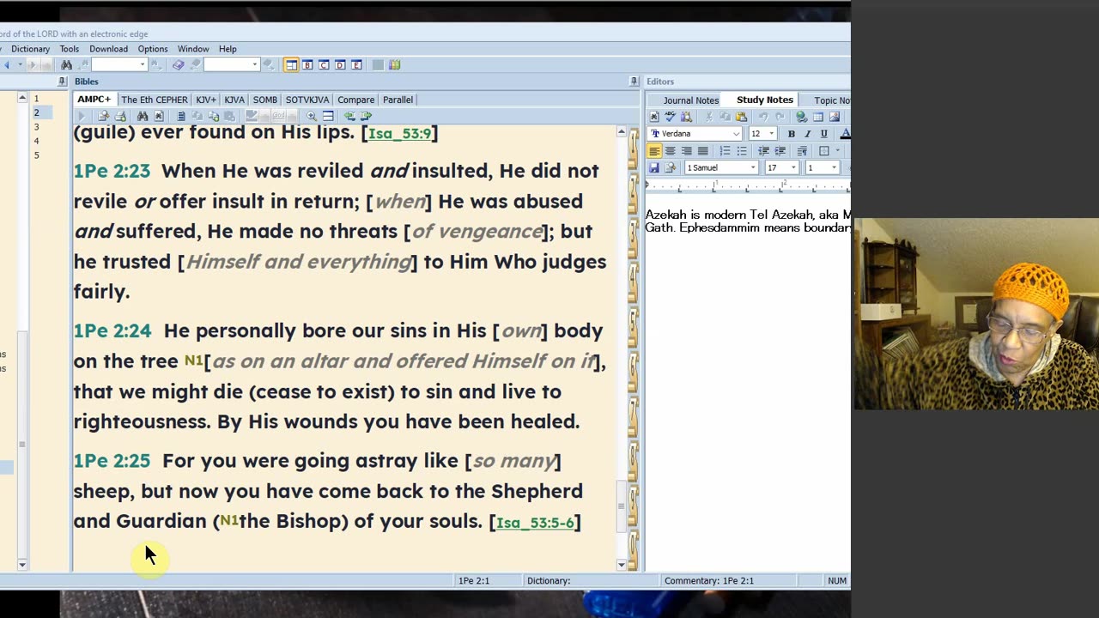Screen dimensions: 1099x618
Task: Open the Tools menu
Action: (70, 49)
